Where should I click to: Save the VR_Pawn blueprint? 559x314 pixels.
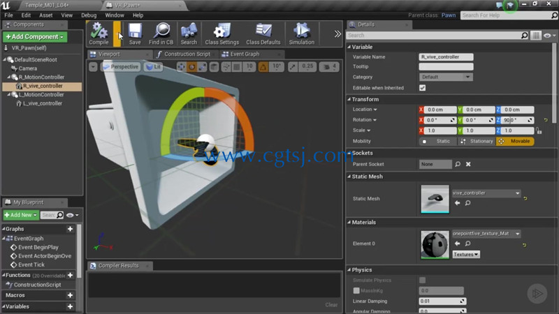click(x=135, y=33)
